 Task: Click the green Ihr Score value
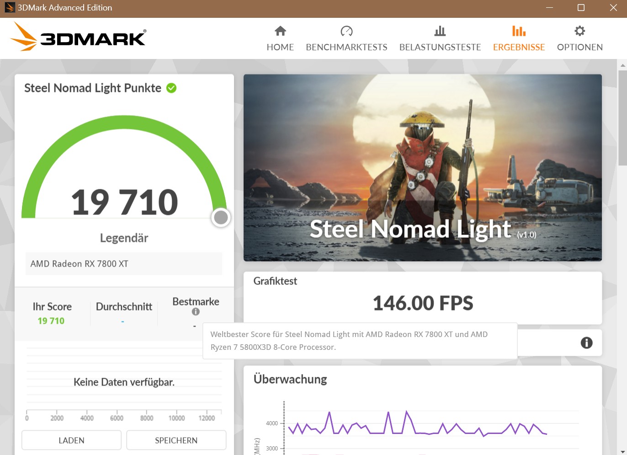point(51,321)
